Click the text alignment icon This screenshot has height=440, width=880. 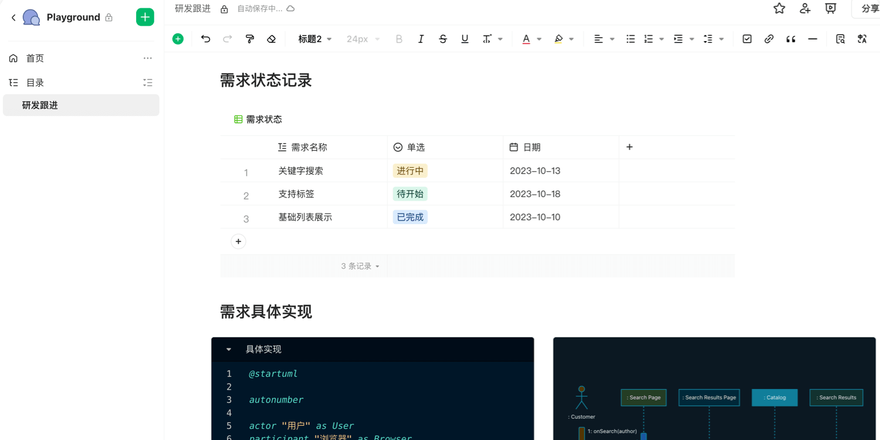coord(598,39)
